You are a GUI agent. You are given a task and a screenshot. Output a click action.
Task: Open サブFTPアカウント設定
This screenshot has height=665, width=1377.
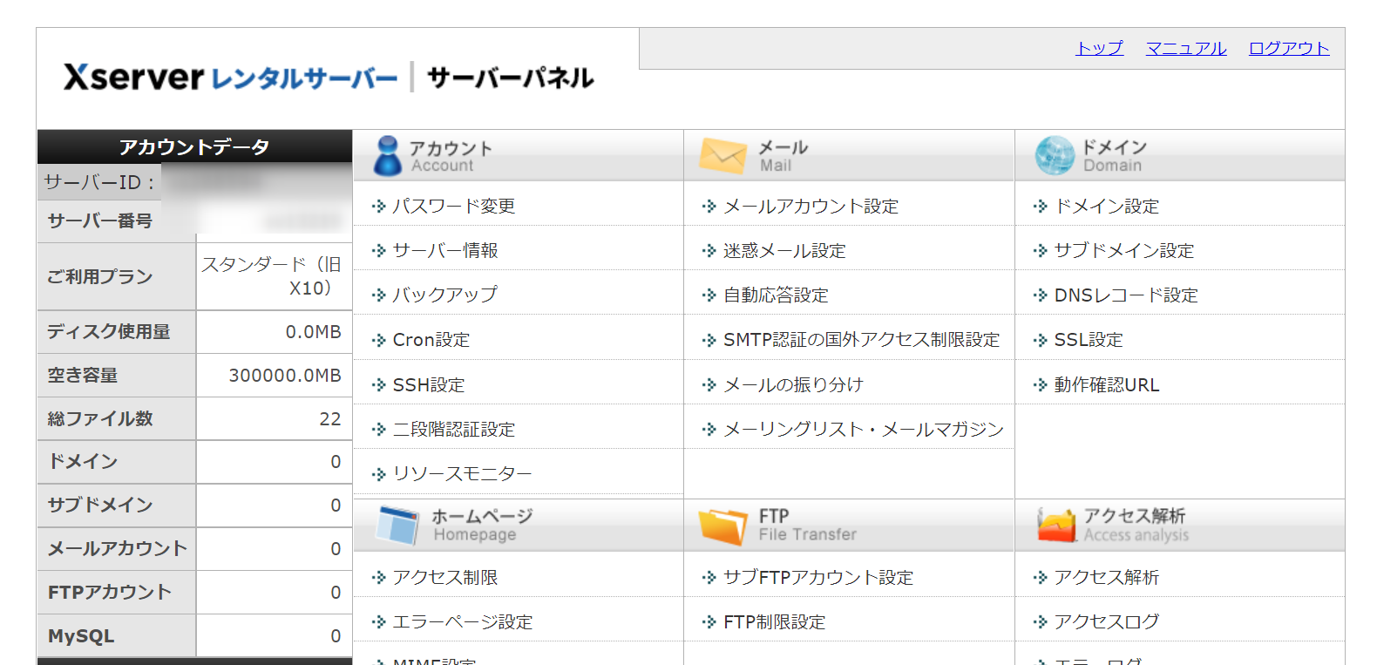818,577
